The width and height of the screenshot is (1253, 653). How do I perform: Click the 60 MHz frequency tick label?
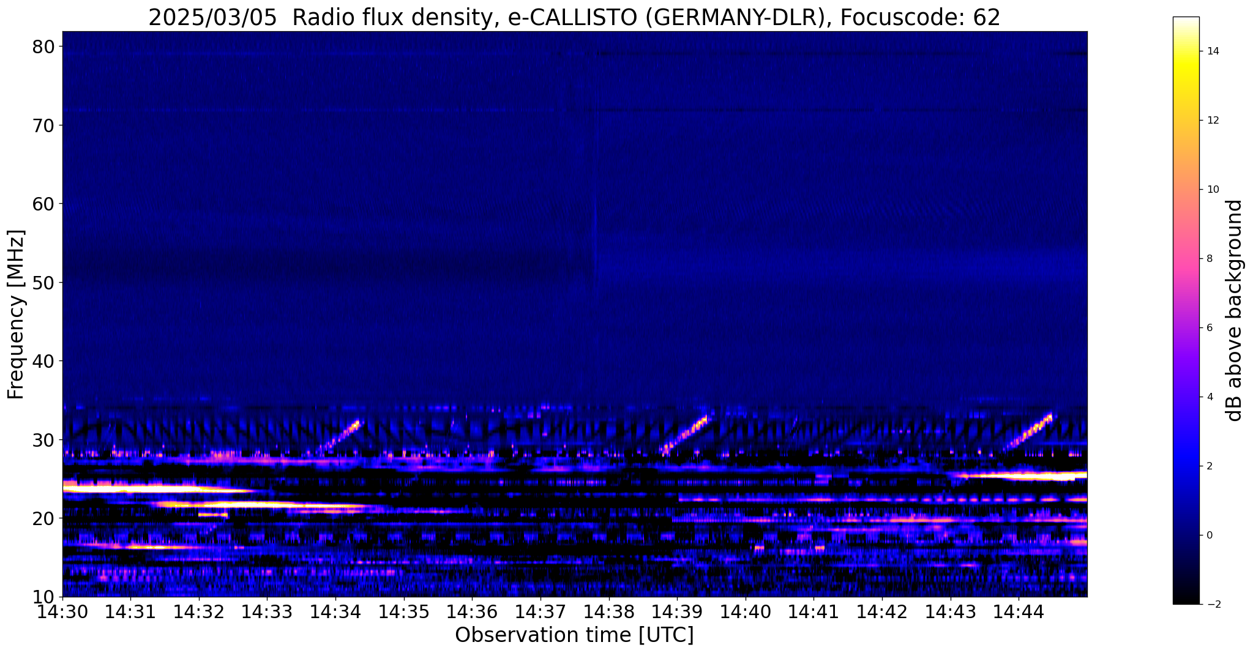[x=44, y=204]
